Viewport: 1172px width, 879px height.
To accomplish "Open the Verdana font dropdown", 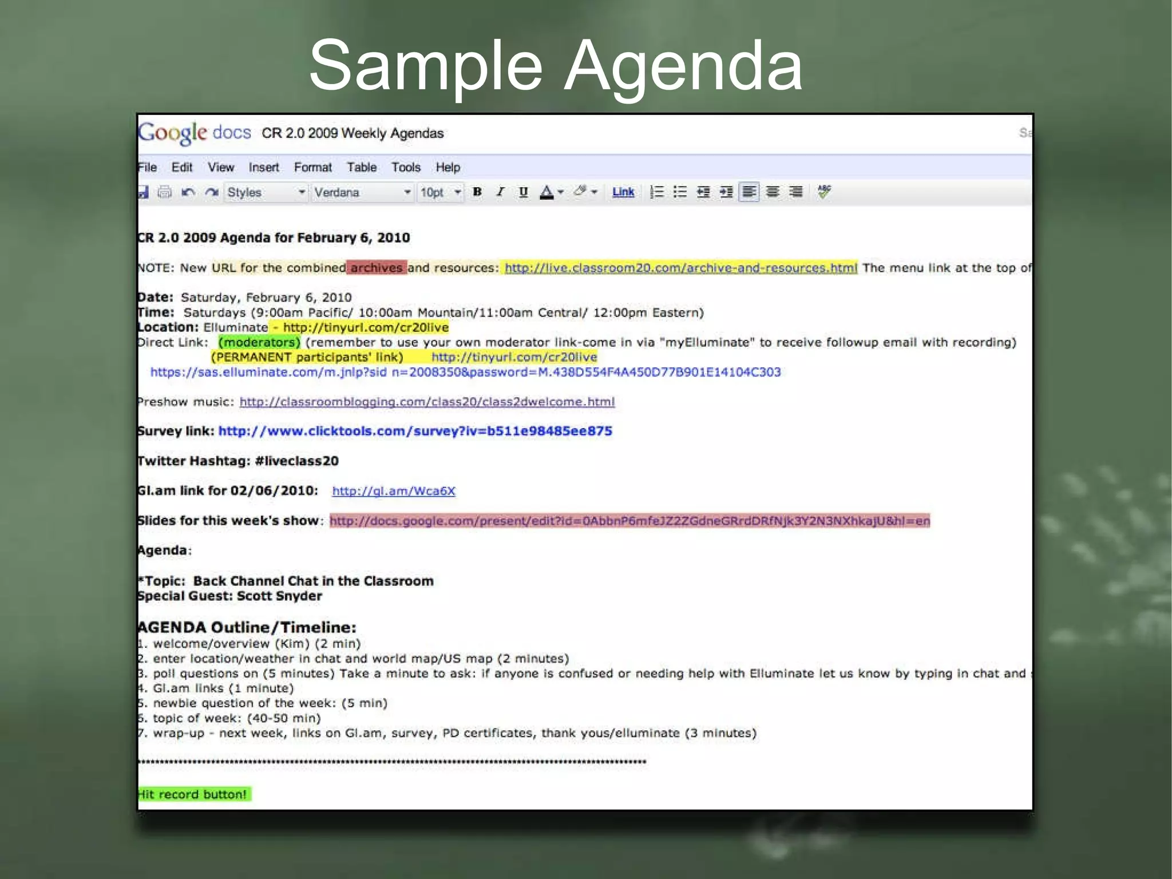I will coord(363,192).
